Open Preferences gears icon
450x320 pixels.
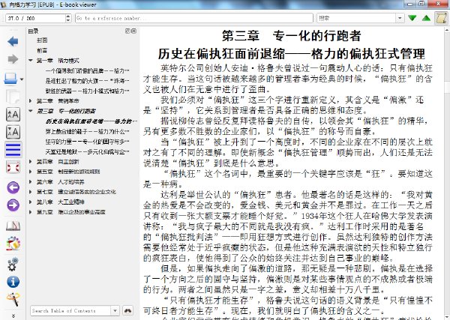click(13, 264)
